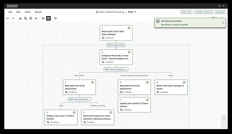This screenshot has width=232, height=134.
Task: Open the database cylinder icon in toolbar
Action: 30,18
